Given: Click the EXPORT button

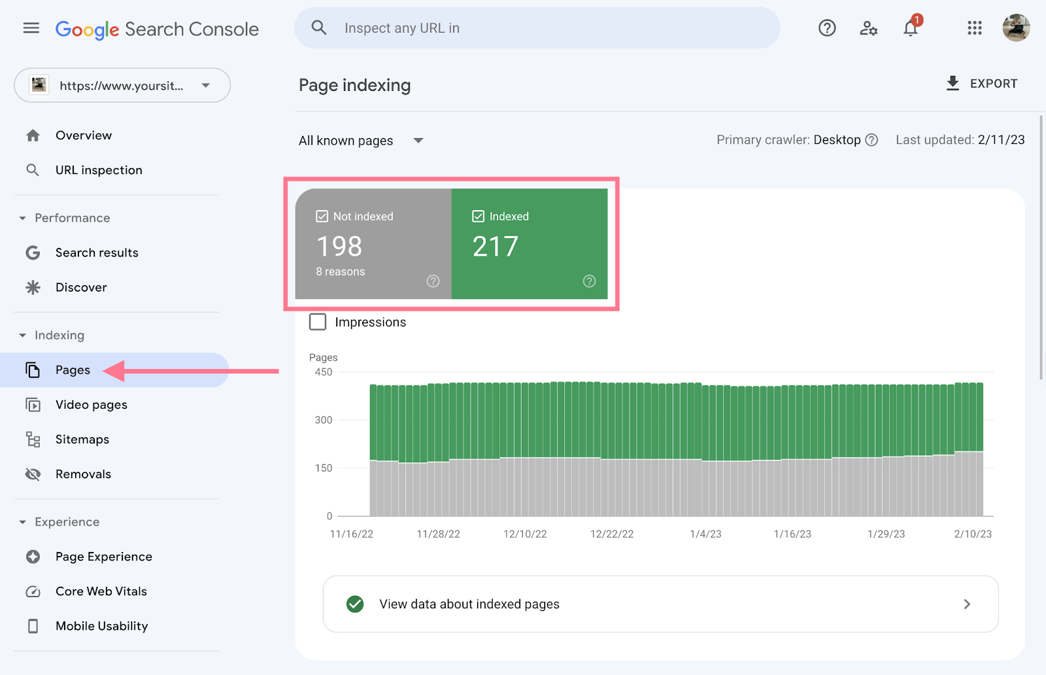Looking at the screenshot, I should (981, 83).
